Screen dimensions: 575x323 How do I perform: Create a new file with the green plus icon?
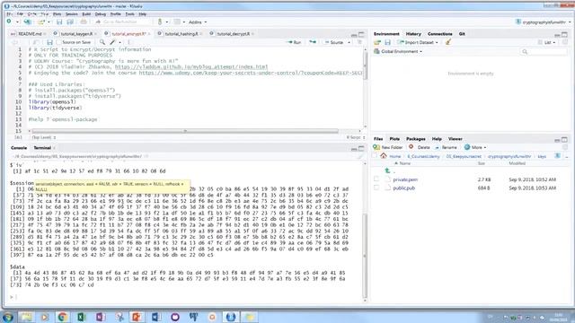pos(9,22)
